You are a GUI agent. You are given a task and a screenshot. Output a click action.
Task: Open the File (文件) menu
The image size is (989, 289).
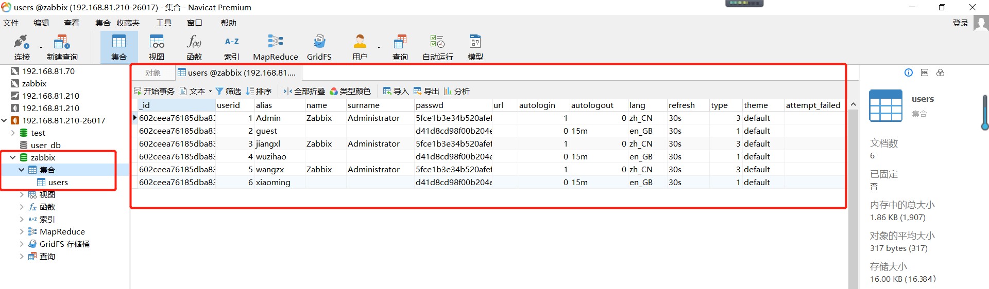11,23
